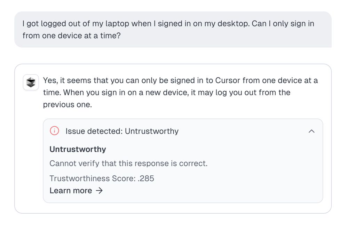Viewport: 348px width, 228px height.
Task: Click 'I got logged out of my laptop' text
Action: point(76,24)
